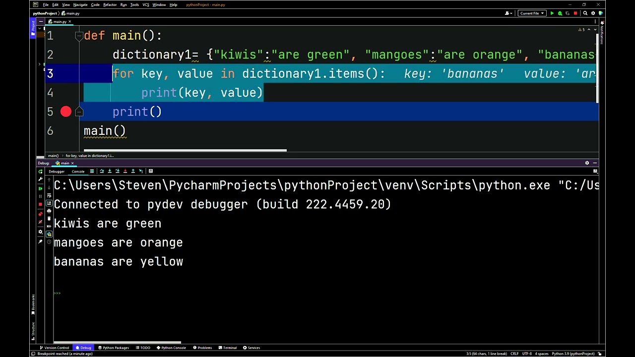Click the Resume Program icon in Debug sidebar
Viewport: 635px width, 357px height.
(x=40, y=188)
